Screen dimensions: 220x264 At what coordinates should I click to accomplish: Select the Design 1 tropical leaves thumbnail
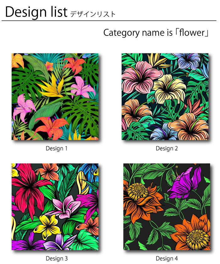[55, 97]
